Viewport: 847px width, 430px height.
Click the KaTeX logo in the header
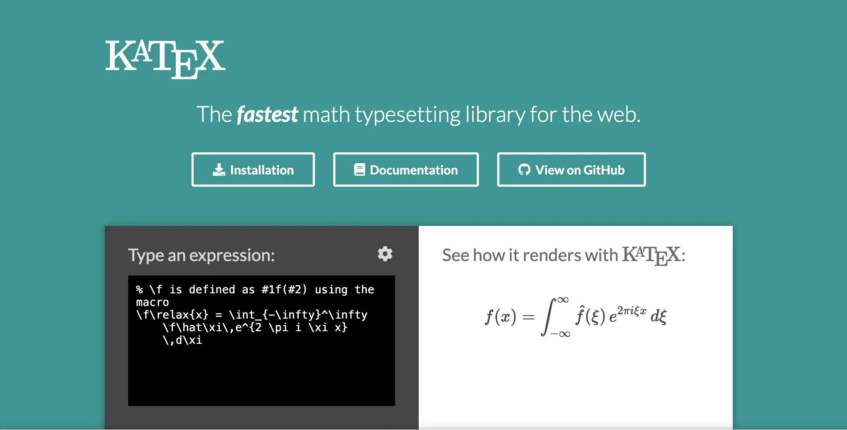tap(165, 58)
